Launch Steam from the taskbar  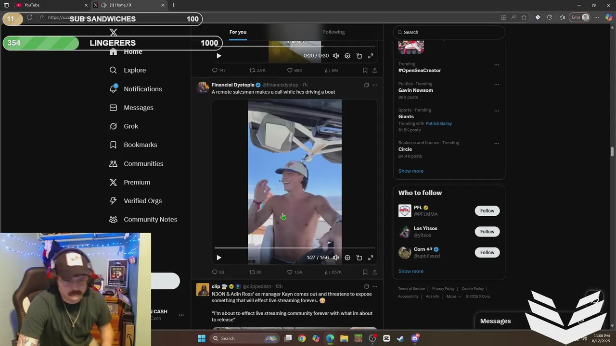click(x=400, y=338)
